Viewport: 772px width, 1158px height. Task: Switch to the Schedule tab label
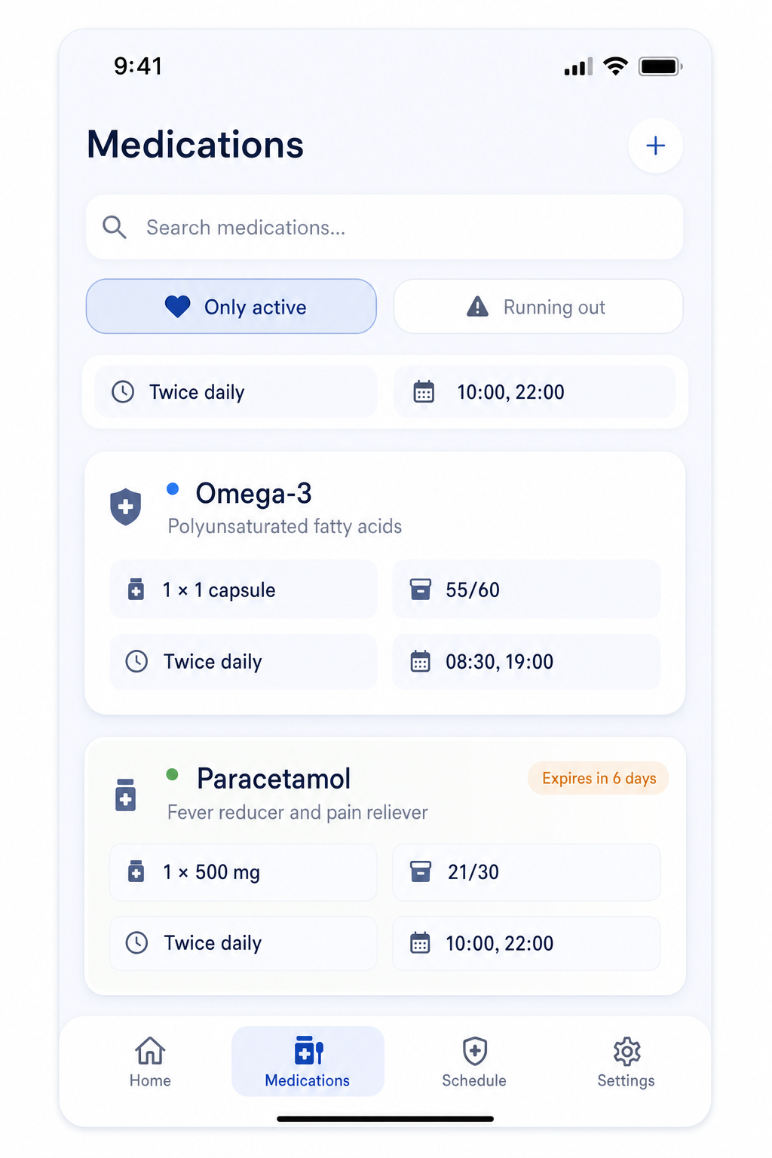[x=474, y=1080]
